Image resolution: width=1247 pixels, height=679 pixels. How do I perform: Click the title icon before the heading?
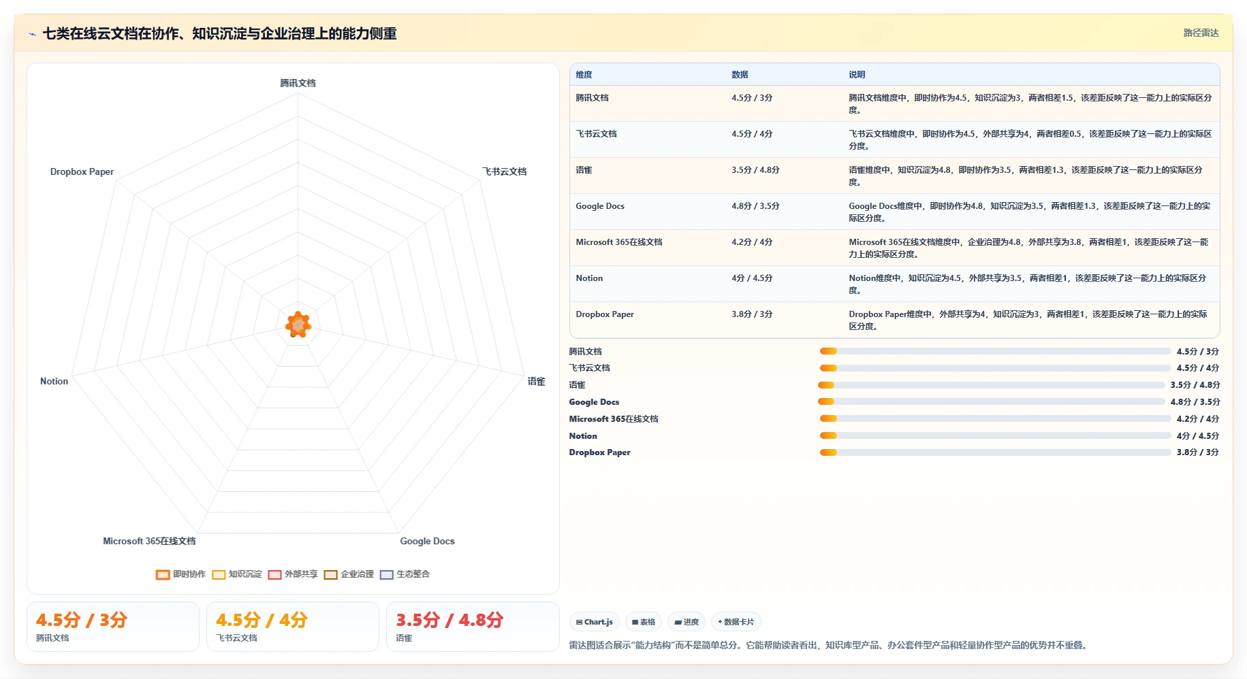click(32, 34)
